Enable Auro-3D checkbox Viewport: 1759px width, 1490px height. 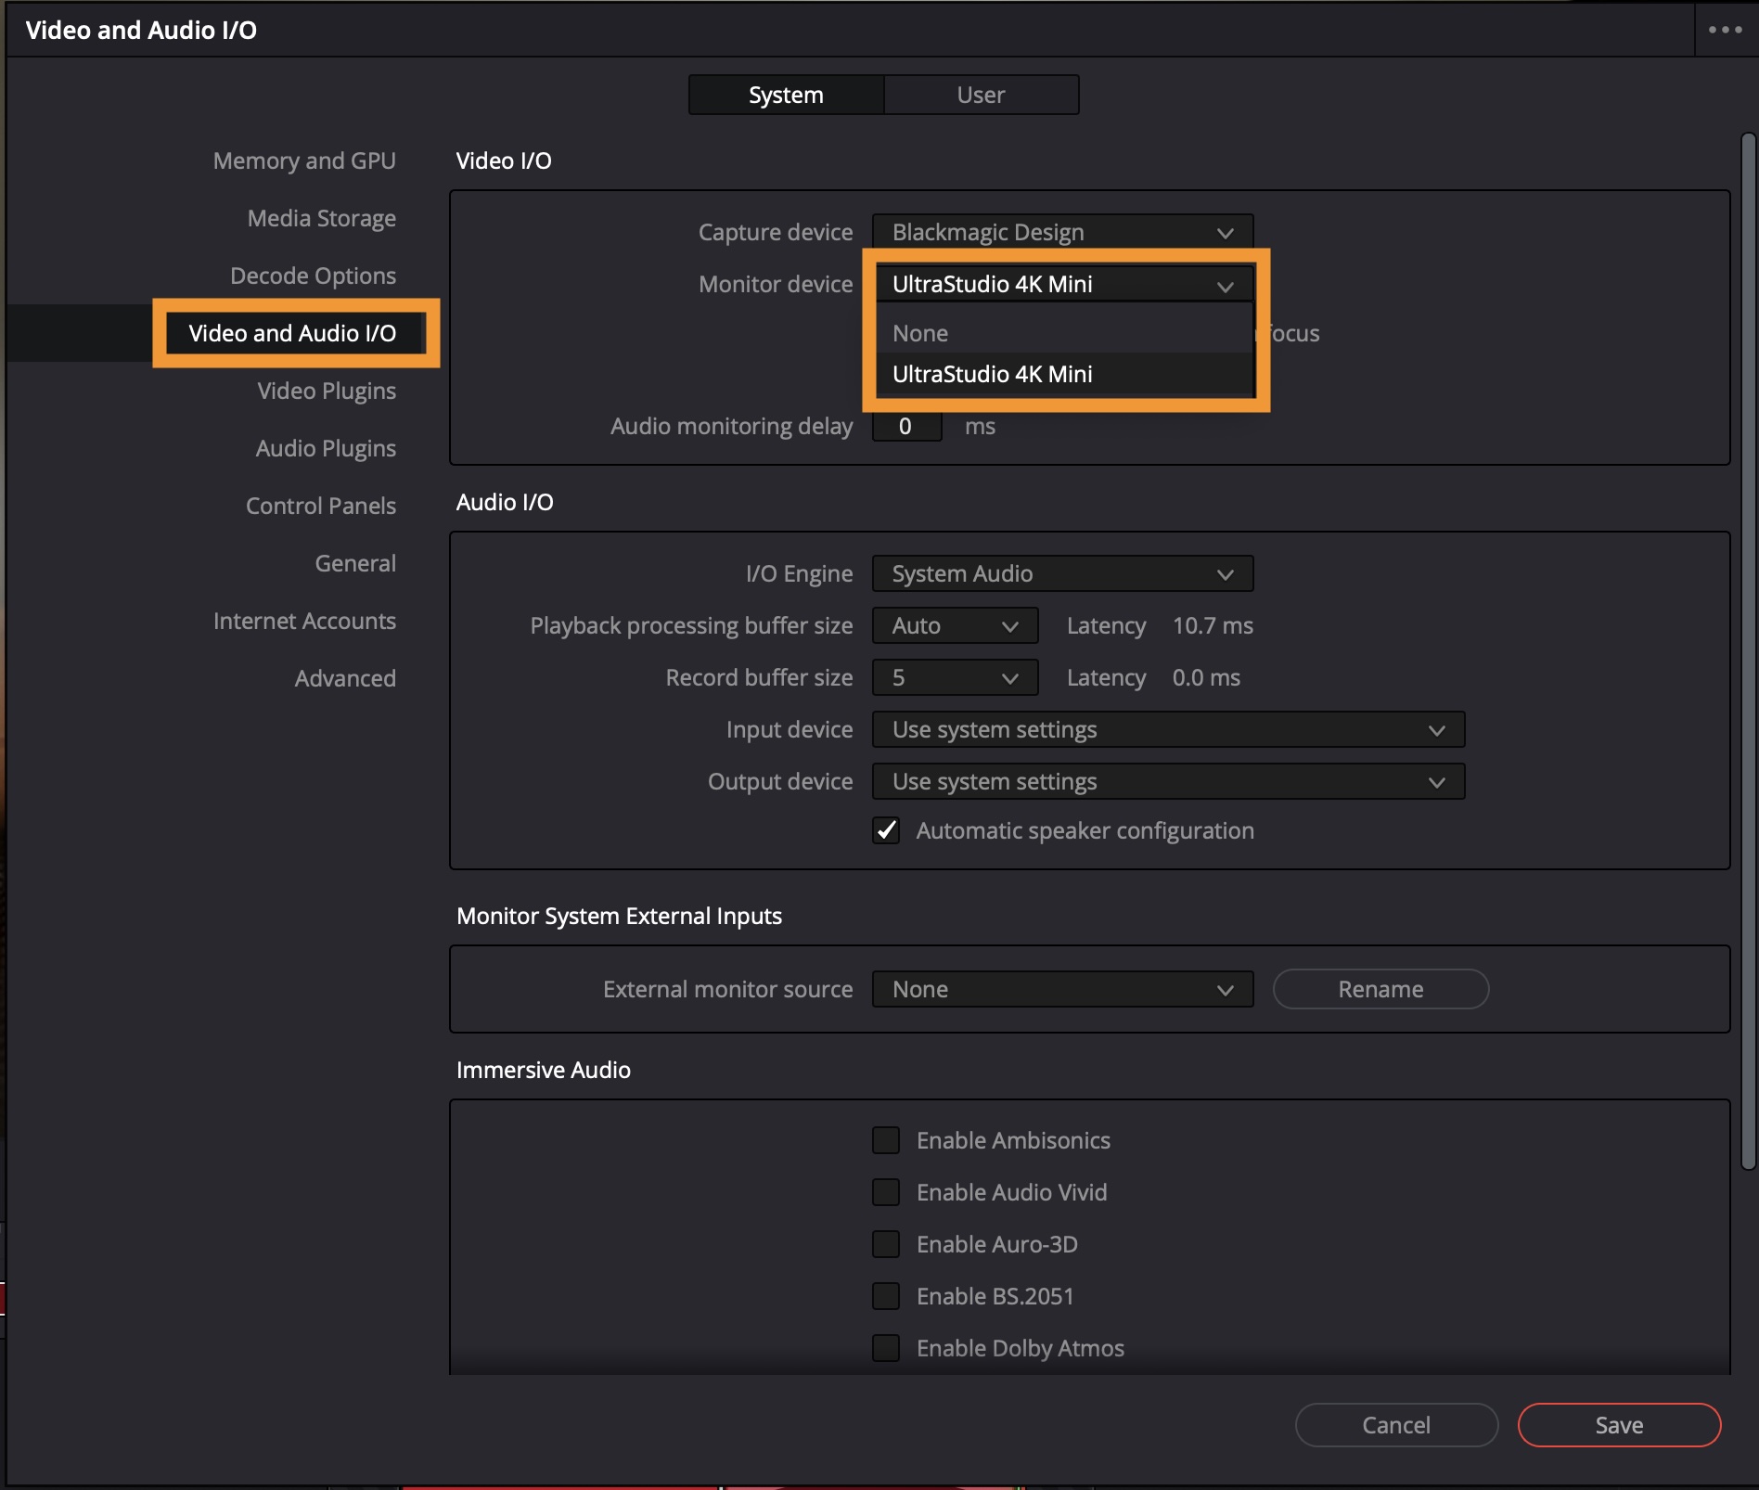tap(886, 1243)
